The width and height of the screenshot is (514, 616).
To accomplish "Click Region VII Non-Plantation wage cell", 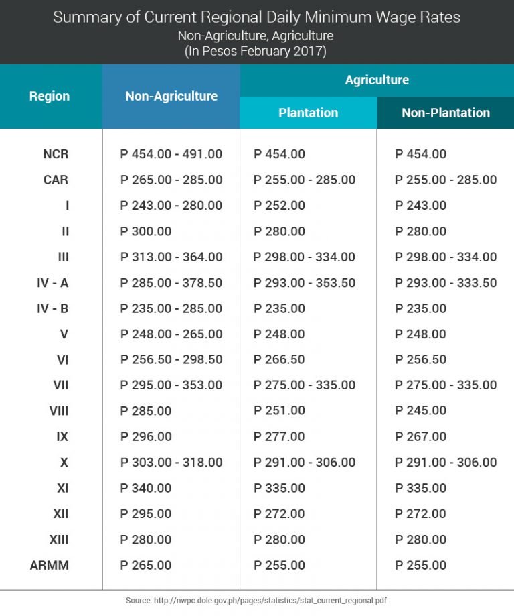I will pos(446,385).
